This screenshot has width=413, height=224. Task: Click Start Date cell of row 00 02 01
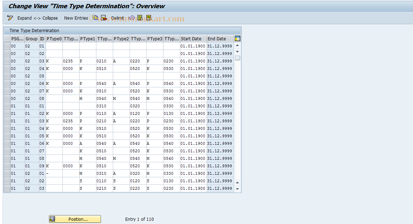(x=193, y=46)
